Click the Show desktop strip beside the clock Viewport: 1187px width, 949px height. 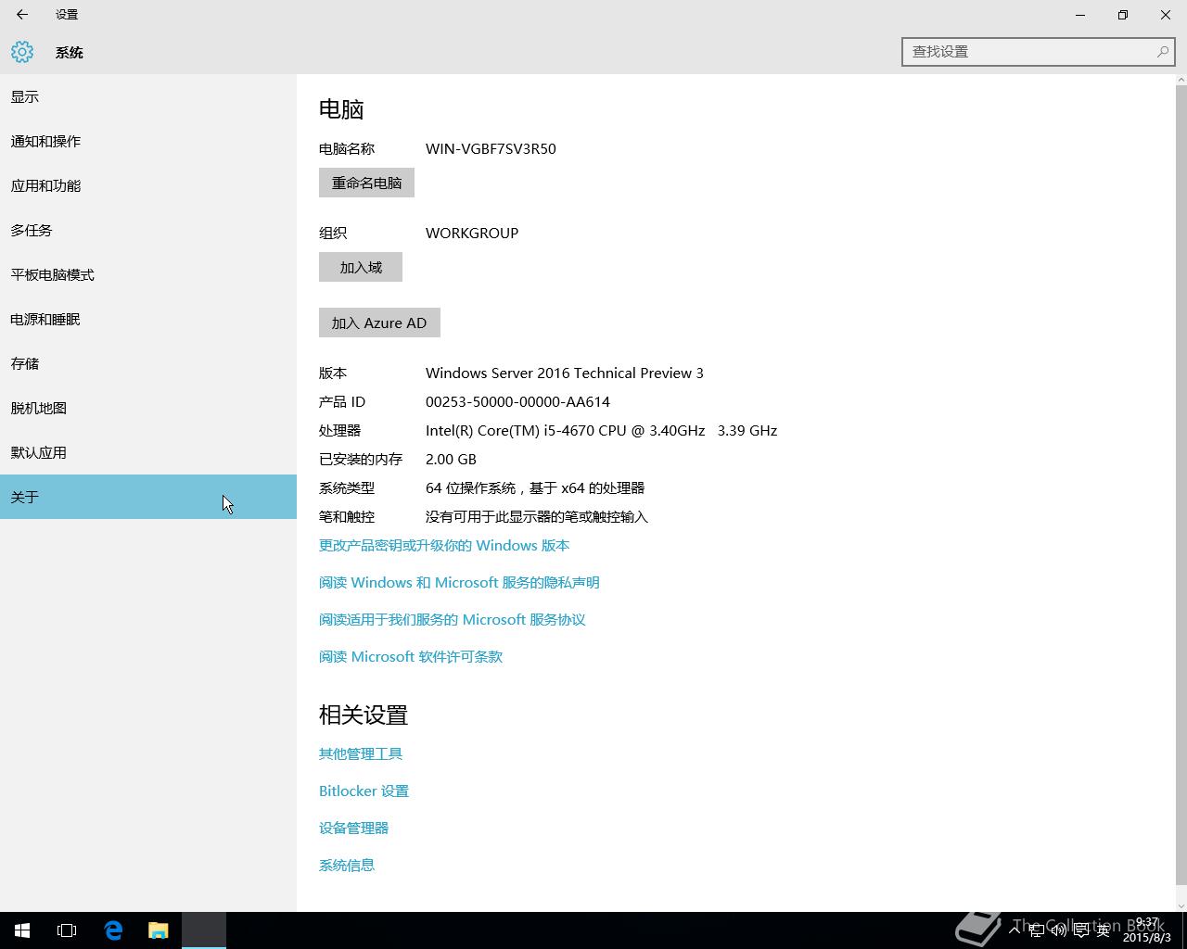pos(1183,930)
